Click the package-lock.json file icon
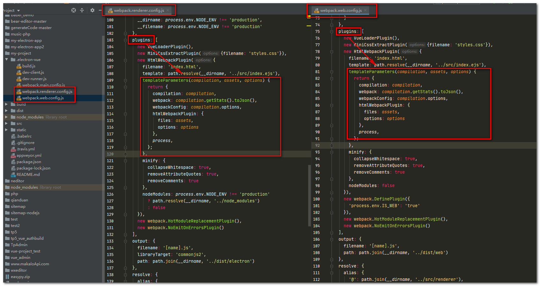Viewport: 540px width, 286px height. 13,168
